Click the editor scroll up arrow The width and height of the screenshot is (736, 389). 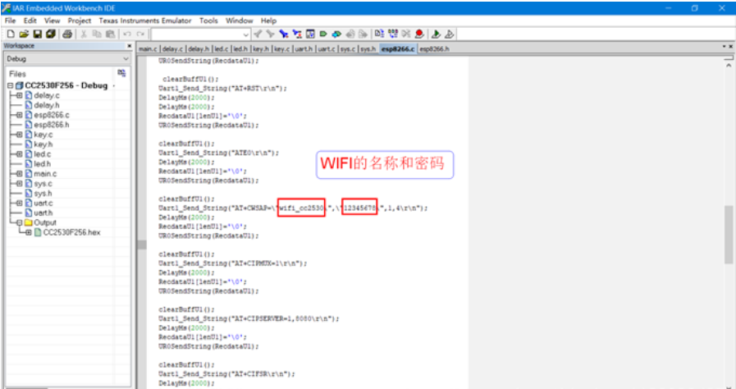point(729,66)
